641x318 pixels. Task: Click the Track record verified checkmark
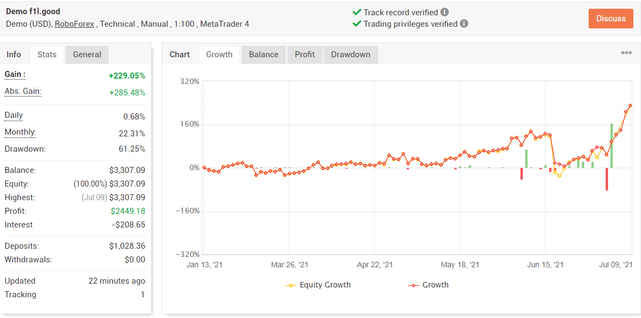click(x=357, y=12)
